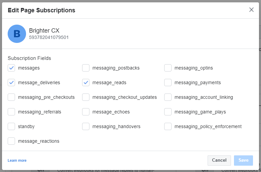This screenshot has height=172, width=261.
Task: Turn on message_echoes subscription
Action: [x=86, y=112]
